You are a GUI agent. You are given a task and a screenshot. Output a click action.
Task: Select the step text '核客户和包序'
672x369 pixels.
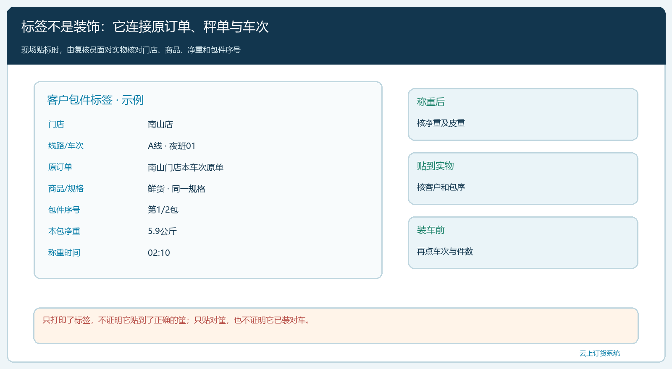(x=441, y=187)
